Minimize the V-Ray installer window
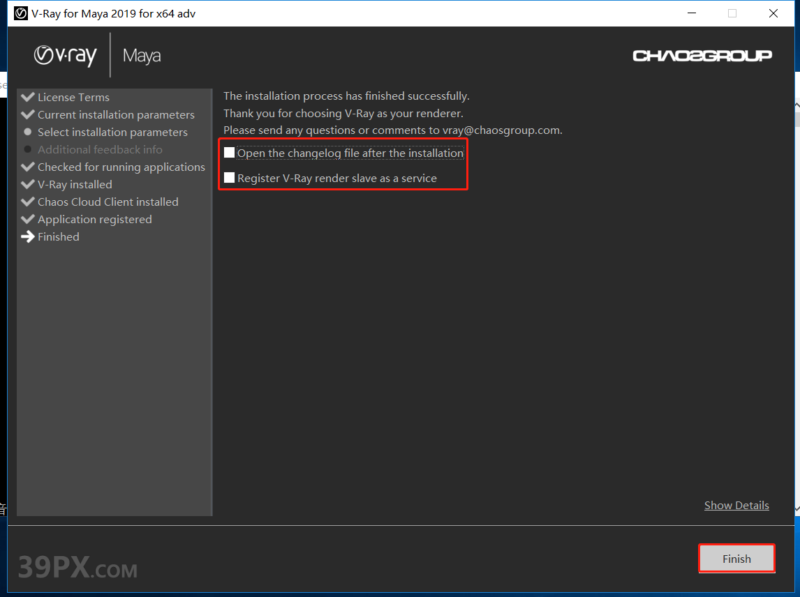The image size is (800, 597). pyautogui.click(x=692, y=13)
